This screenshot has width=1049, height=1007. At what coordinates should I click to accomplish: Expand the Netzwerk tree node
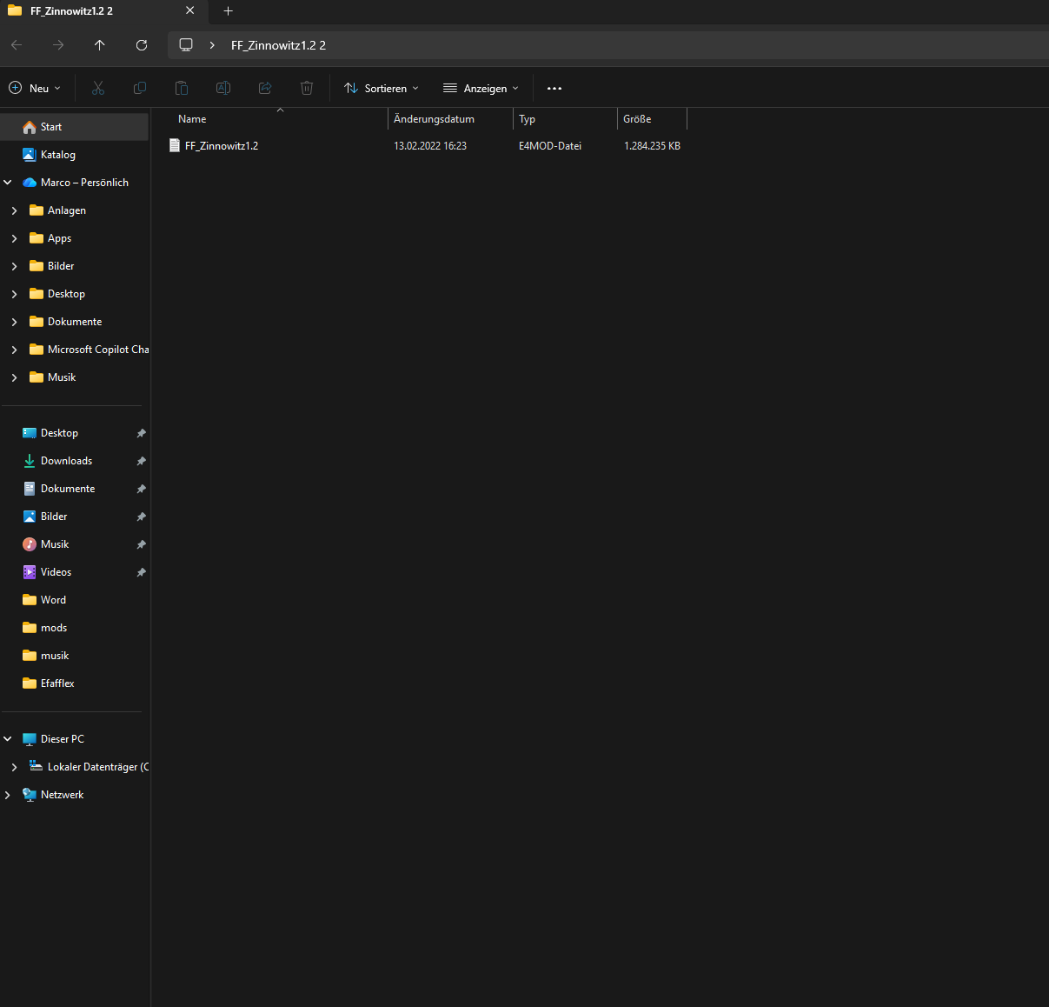(8, 795)
